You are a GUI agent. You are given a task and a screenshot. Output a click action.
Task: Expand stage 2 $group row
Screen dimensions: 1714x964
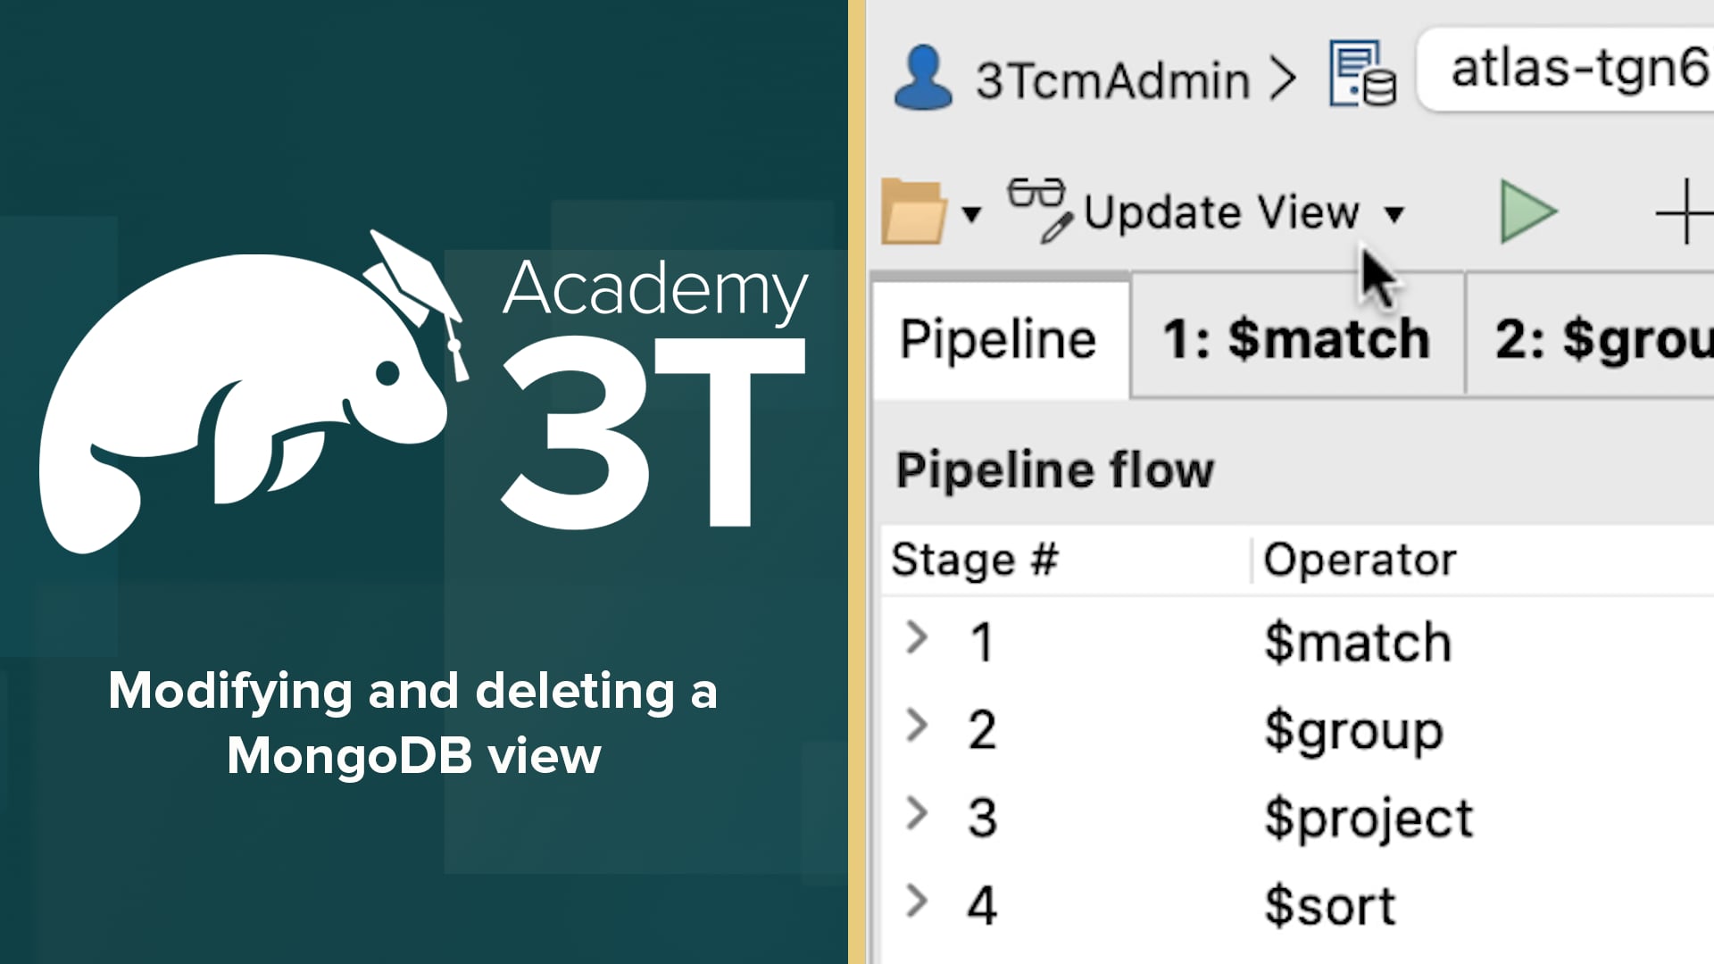pos(917,725)
